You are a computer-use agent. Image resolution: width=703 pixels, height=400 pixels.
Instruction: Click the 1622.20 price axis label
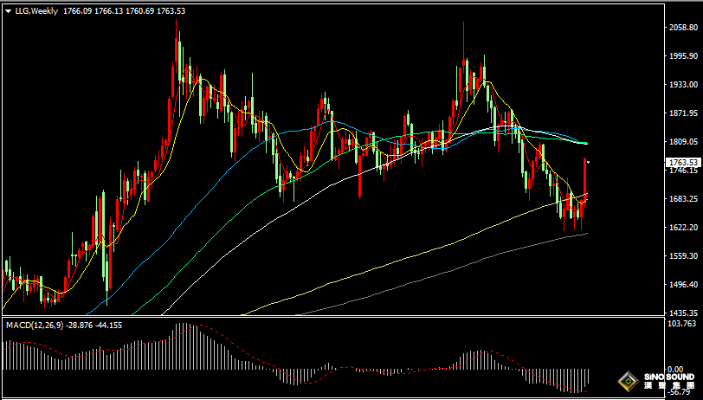click(x=682, y=228)
